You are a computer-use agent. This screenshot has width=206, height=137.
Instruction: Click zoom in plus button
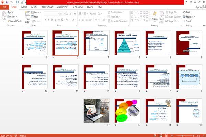[194, 136]
